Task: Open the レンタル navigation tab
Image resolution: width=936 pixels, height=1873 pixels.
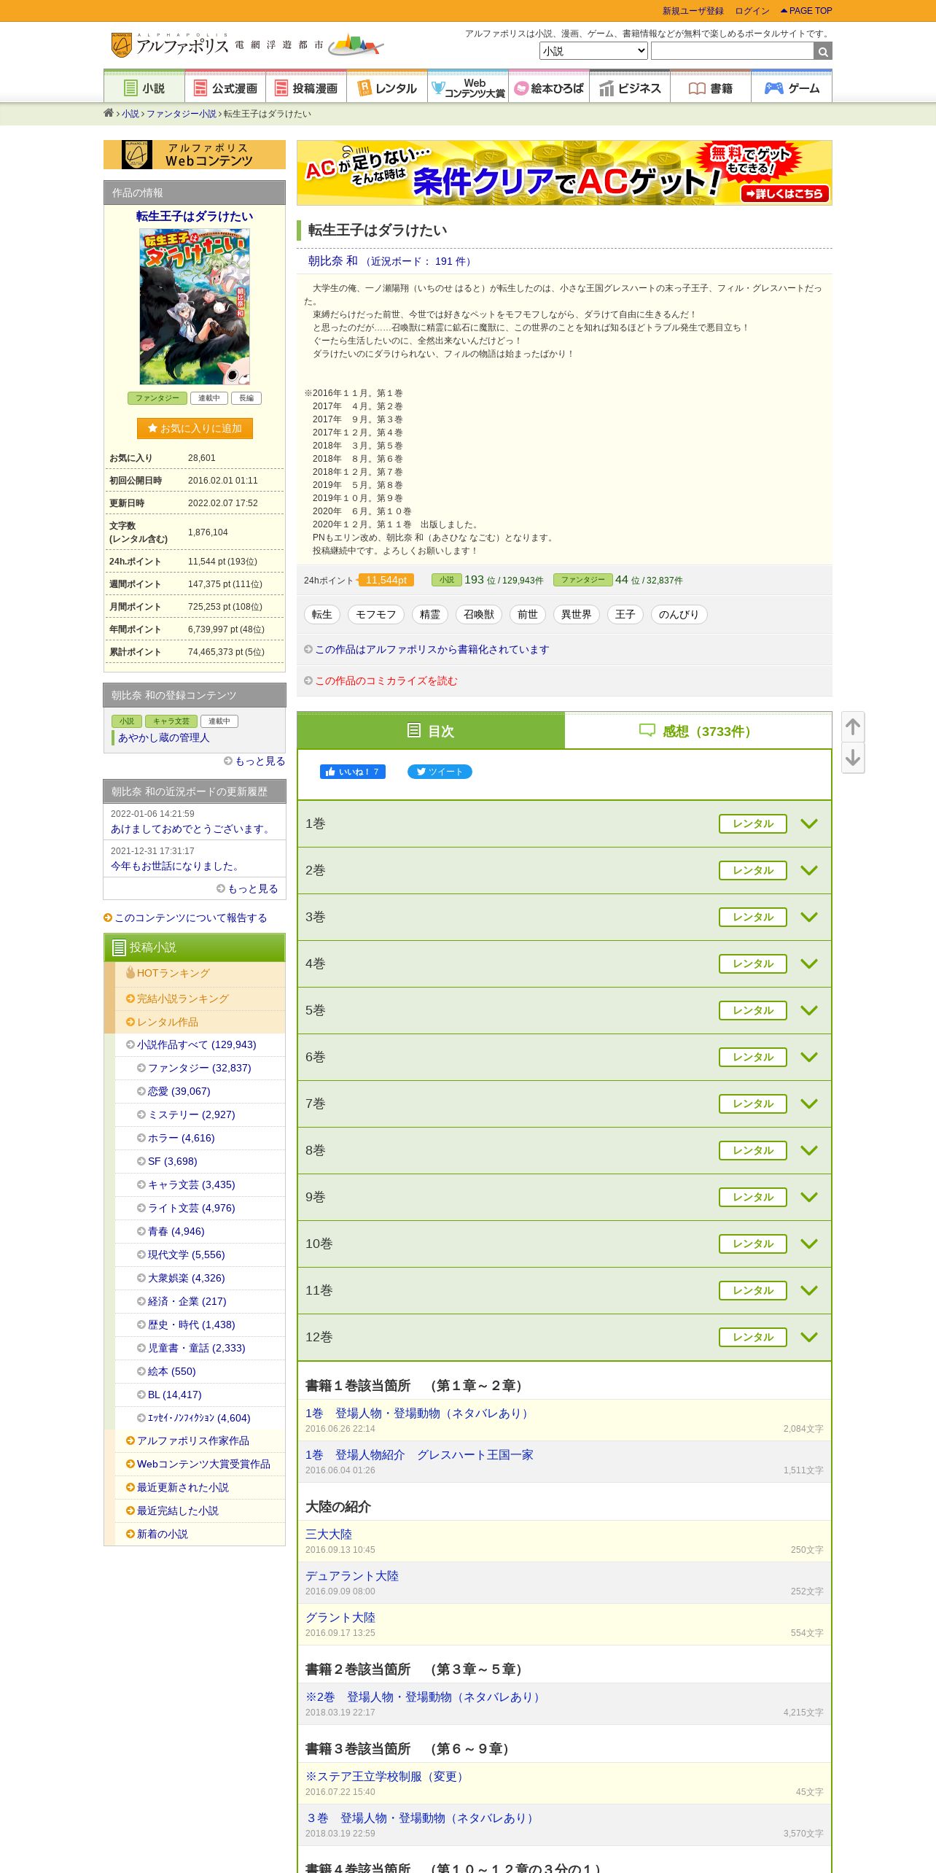Action: point(387,88)
